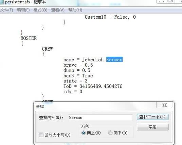The image size is (182, 145).
Task: Click the Notepad icon in title bar
Action: click(x=2, y=2)
